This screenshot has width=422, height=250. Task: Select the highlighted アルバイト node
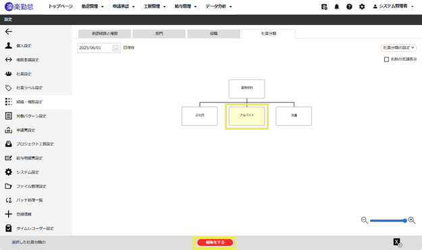point(247,116)
